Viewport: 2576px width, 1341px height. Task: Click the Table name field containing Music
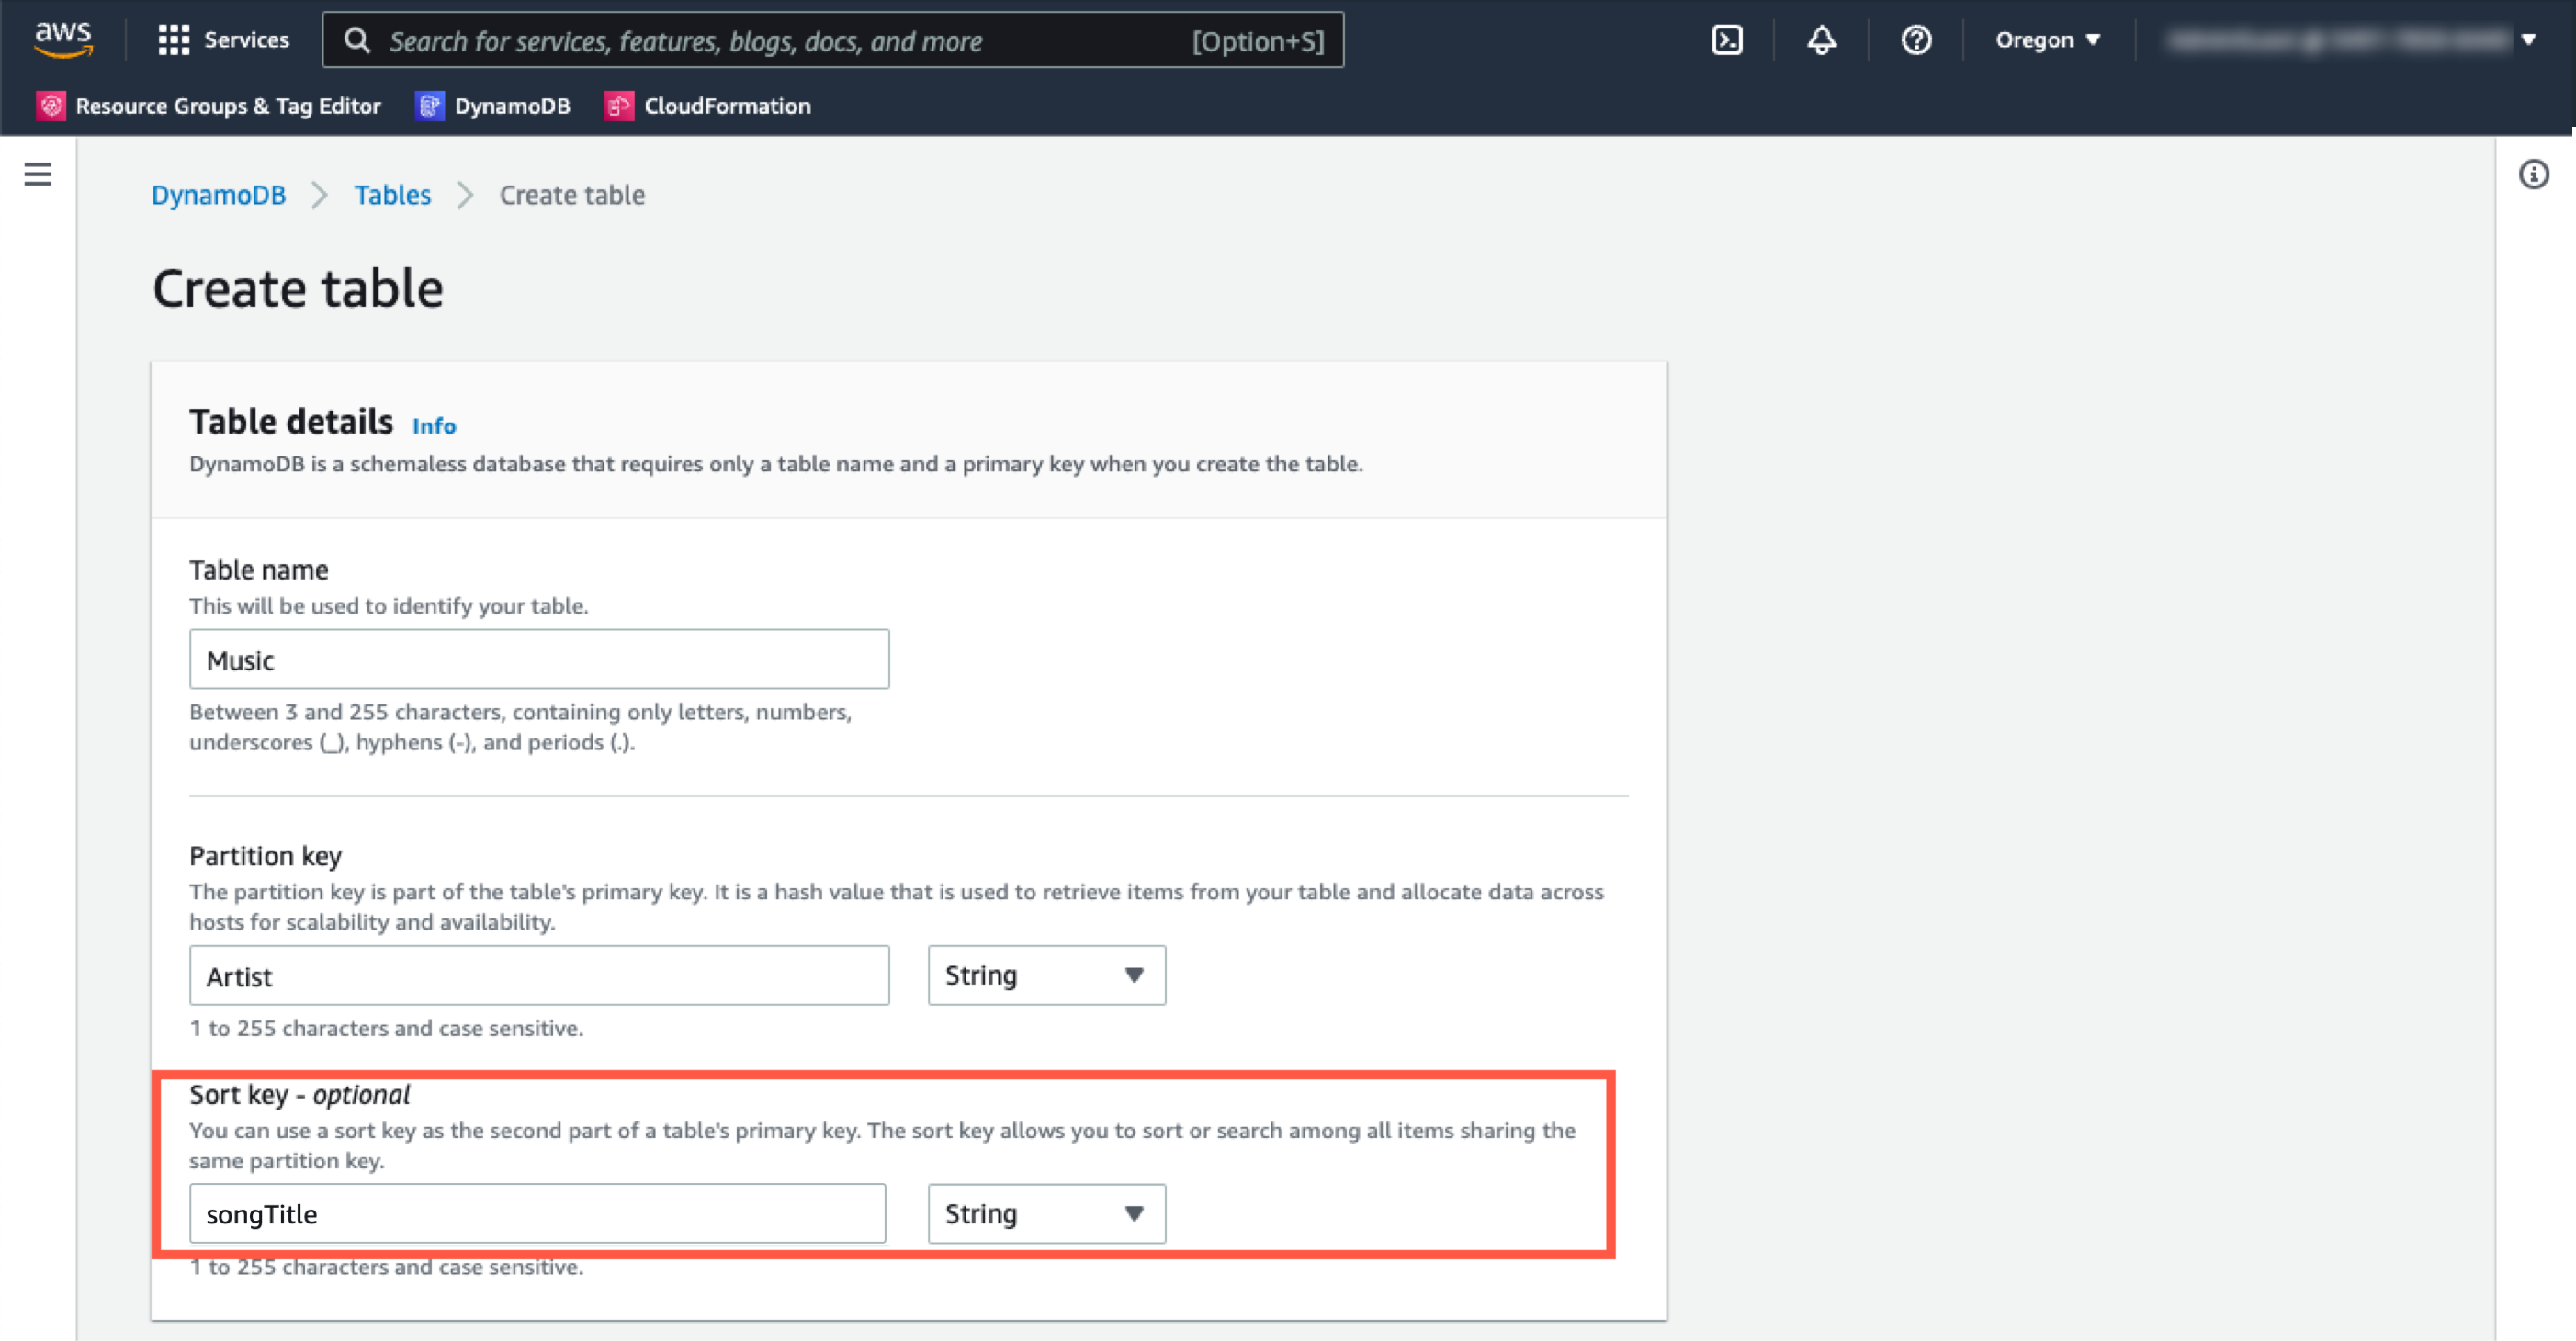click(x=539, y=659)
